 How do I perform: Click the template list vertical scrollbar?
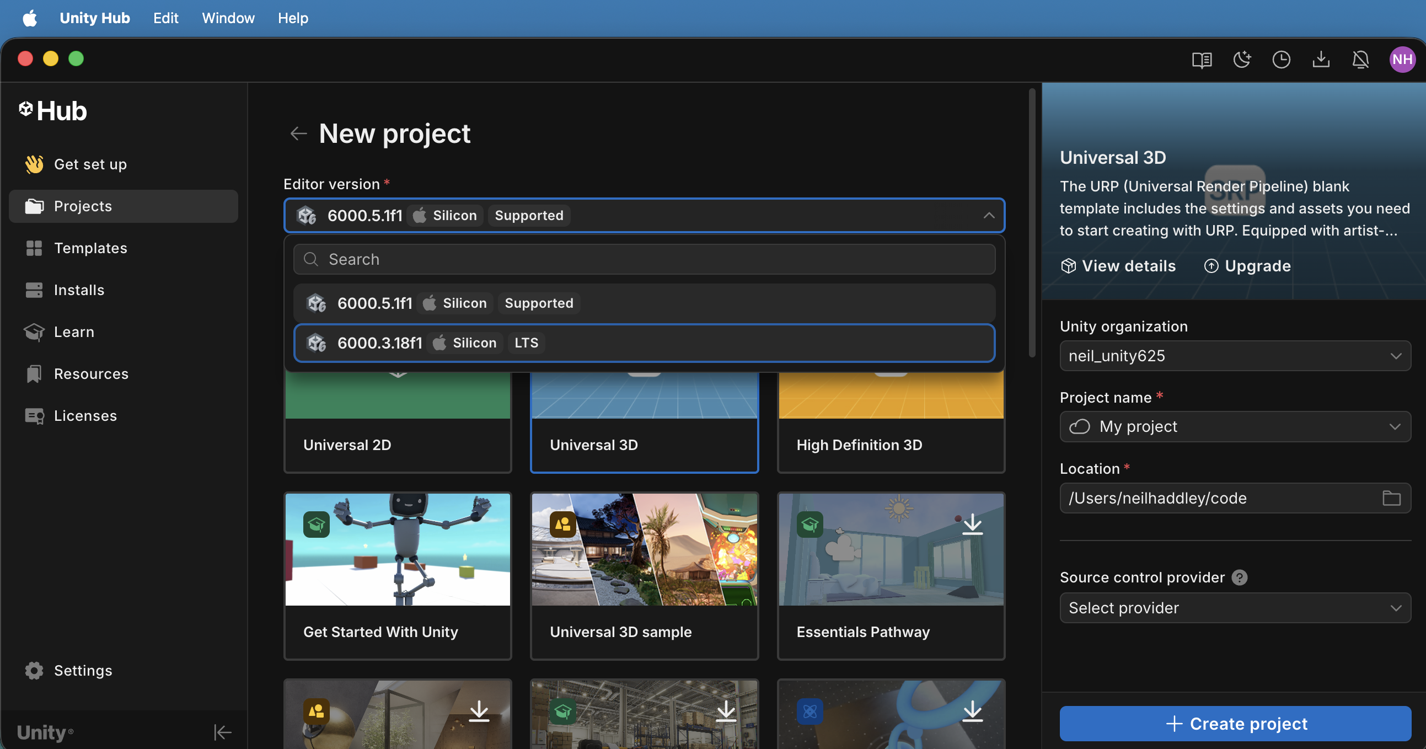pos(1031,223)
